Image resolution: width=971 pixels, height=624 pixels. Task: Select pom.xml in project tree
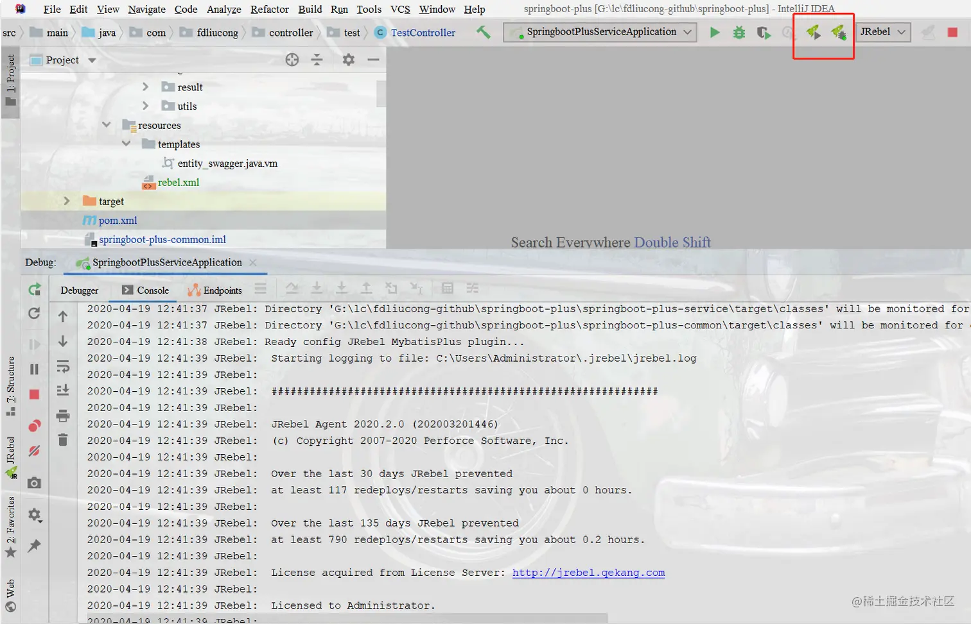pos(118,220)
